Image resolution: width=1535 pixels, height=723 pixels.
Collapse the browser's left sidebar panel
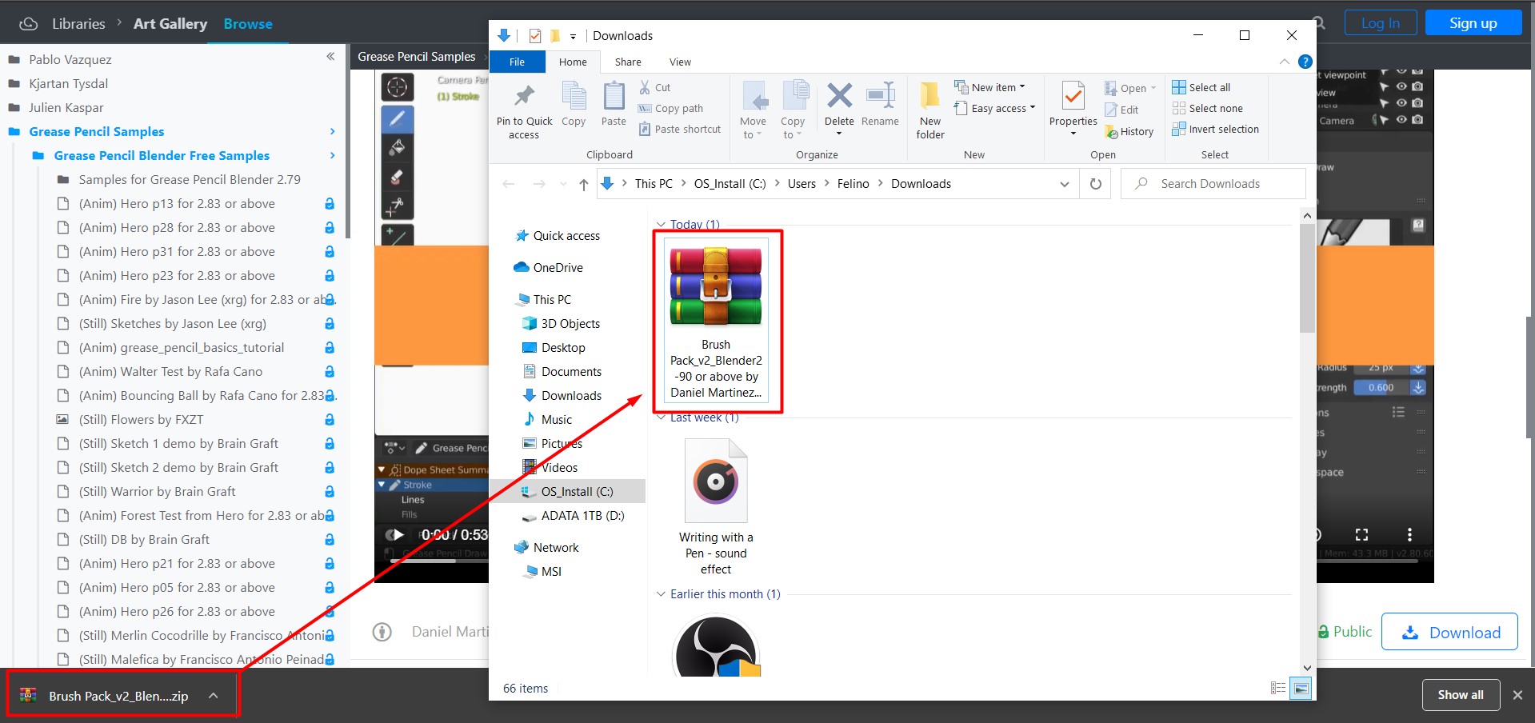pos(330,56)
